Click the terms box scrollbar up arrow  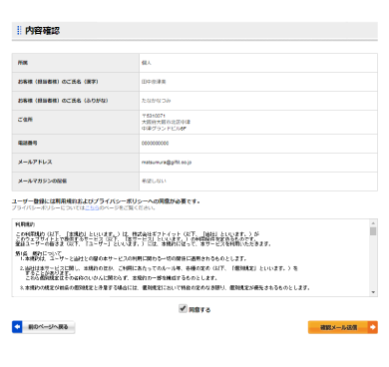click(373, 223)
